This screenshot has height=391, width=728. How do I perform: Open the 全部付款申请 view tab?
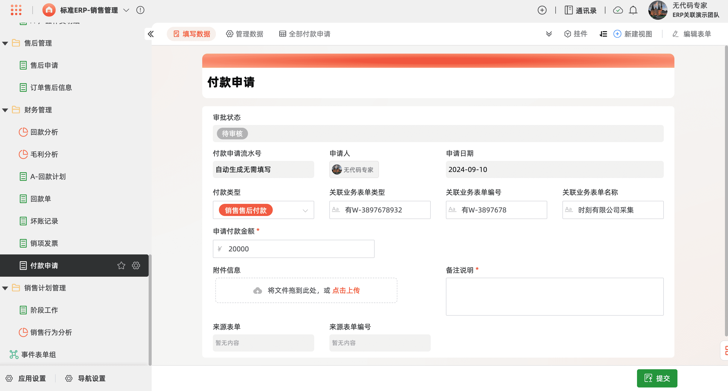(x=305, y=34)
